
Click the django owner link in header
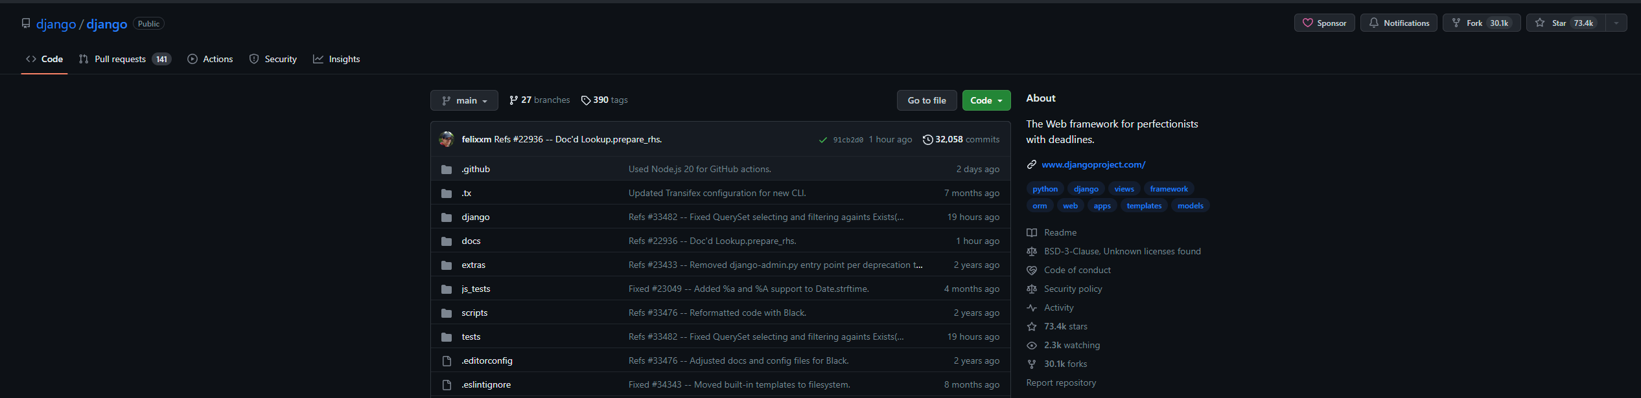56,24
